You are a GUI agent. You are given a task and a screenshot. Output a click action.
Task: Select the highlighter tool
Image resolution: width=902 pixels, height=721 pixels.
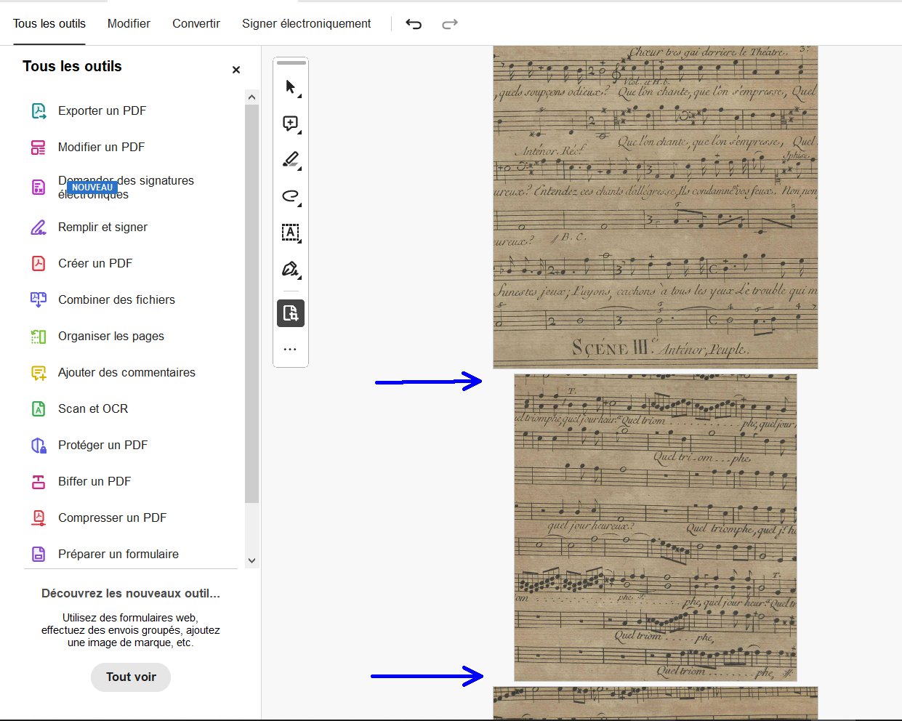click(x=291, y=160)
